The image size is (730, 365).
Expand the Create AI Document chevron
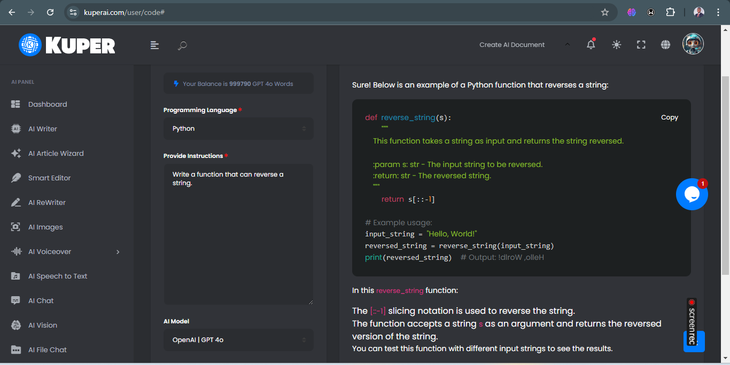(x=567, y=45)
